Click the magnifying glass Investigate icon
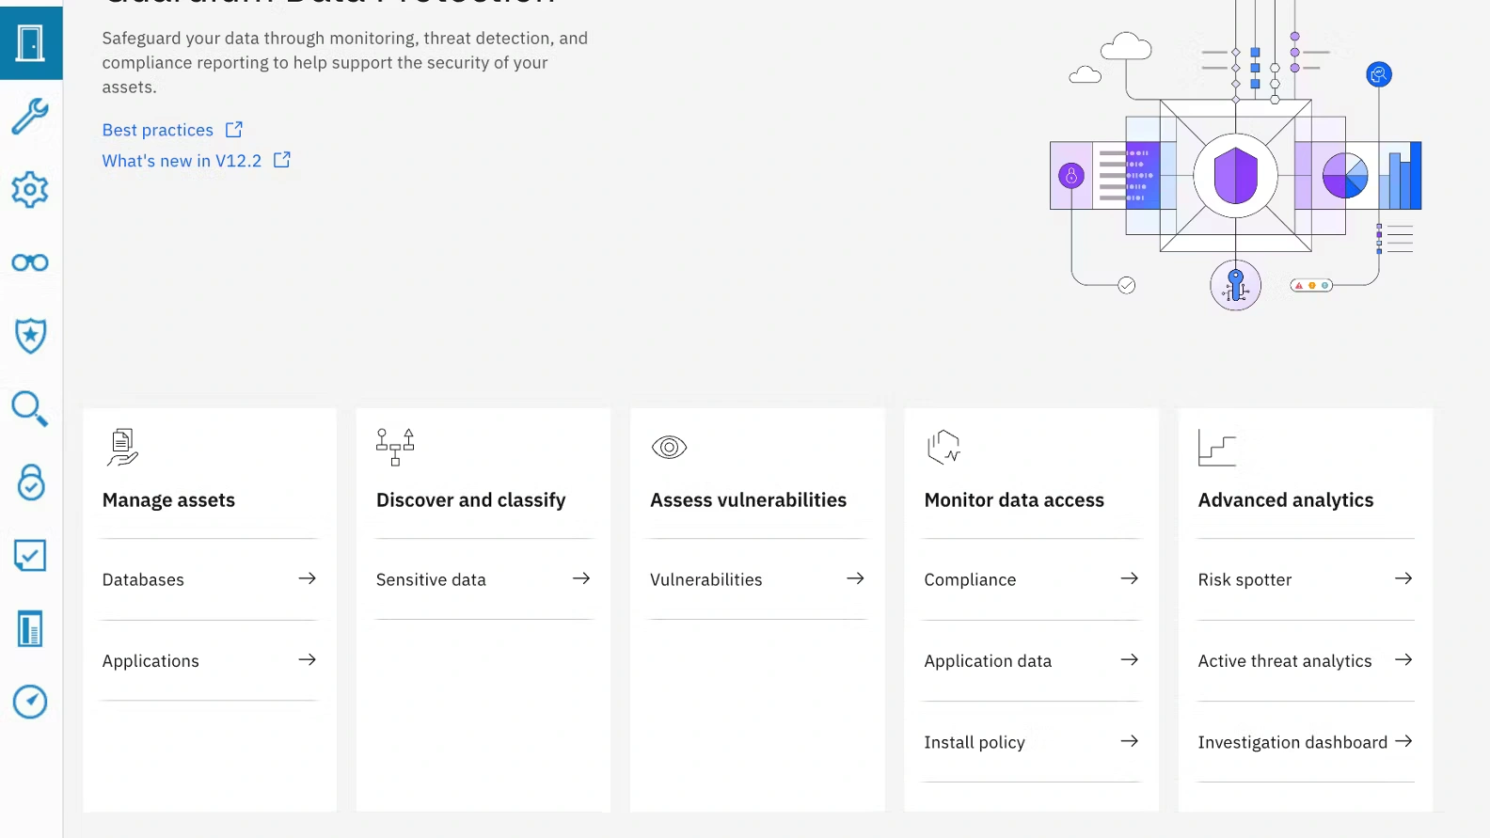Screen dimensions: 1490x838 (x=30, y=409)
